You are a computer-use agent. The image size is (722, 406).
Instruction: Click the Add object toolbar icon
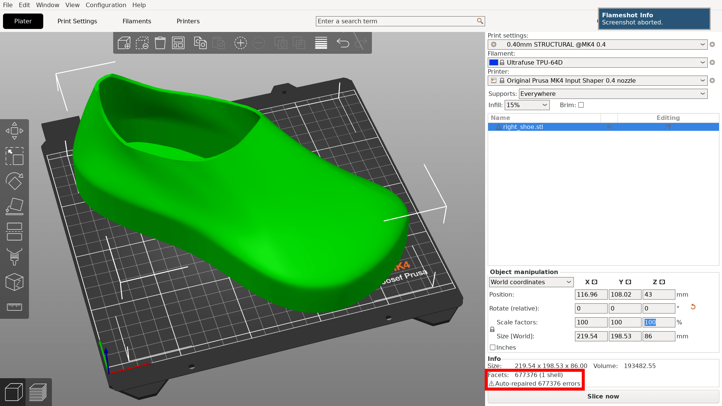click(124, 43)
